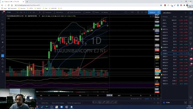Reload the browser page
193x109 pixels.
coord(9,5)
